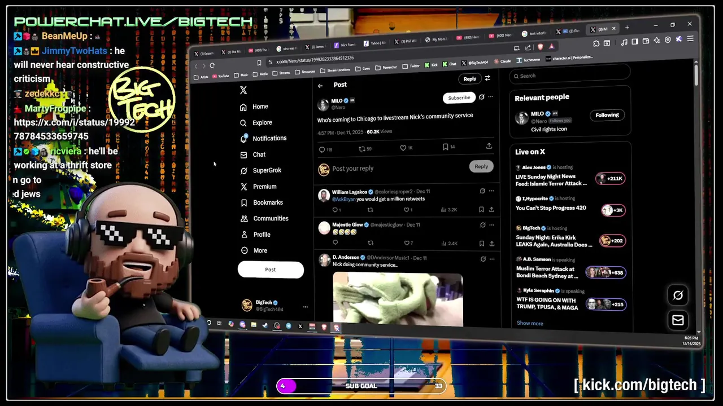723x406 pixels.
Task: Open Brave Shields icon in address bar
Action: coord(541,47)
